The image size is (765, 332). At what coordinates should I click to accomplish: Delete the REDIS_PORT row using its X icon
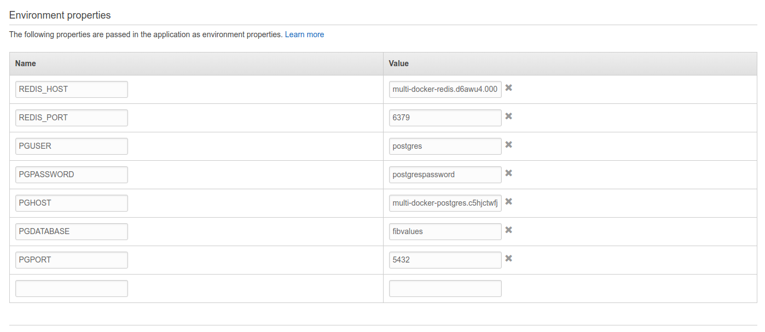[x=508, y=116]
